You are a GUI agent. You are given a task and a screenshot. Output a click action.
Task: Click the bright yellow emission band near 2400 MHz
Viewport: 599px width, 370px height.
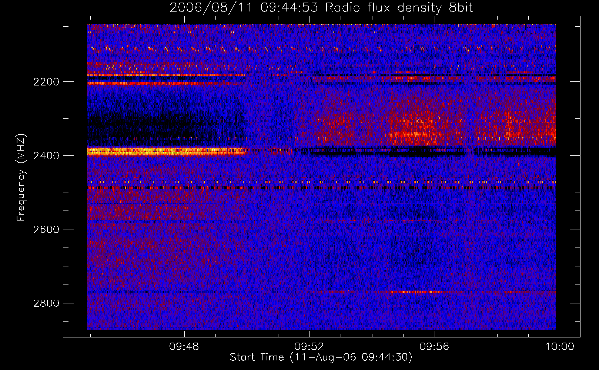tap(167, 151)
